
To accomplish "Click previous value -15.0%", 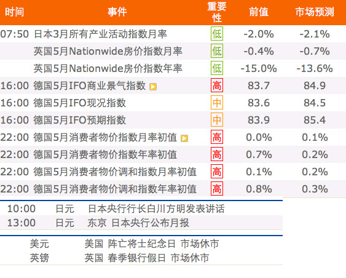I will click(x=259, y=69).
